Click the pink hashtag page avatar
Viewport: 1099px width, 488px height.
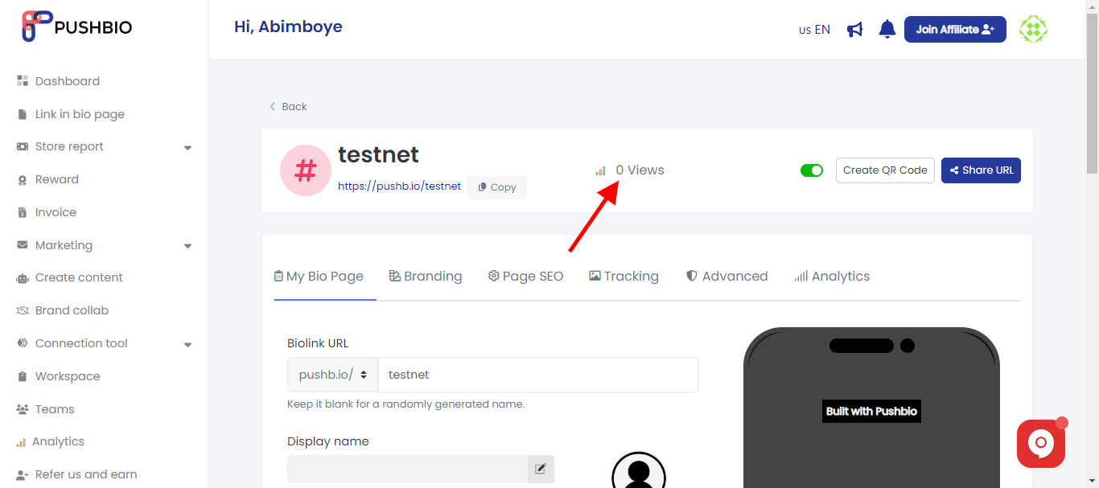[306, 170]
